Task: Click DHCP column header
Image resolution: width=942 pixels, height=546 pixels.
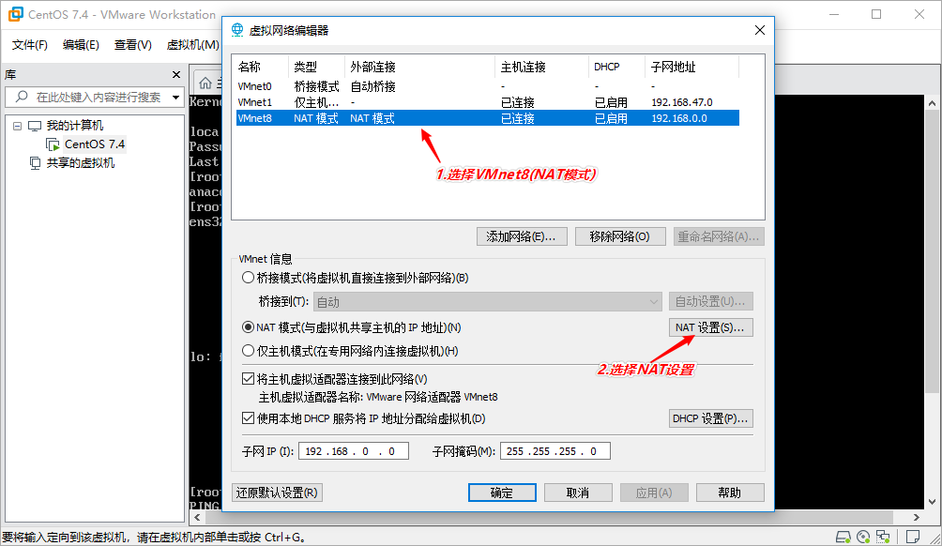Action: [x=617, y=67]
